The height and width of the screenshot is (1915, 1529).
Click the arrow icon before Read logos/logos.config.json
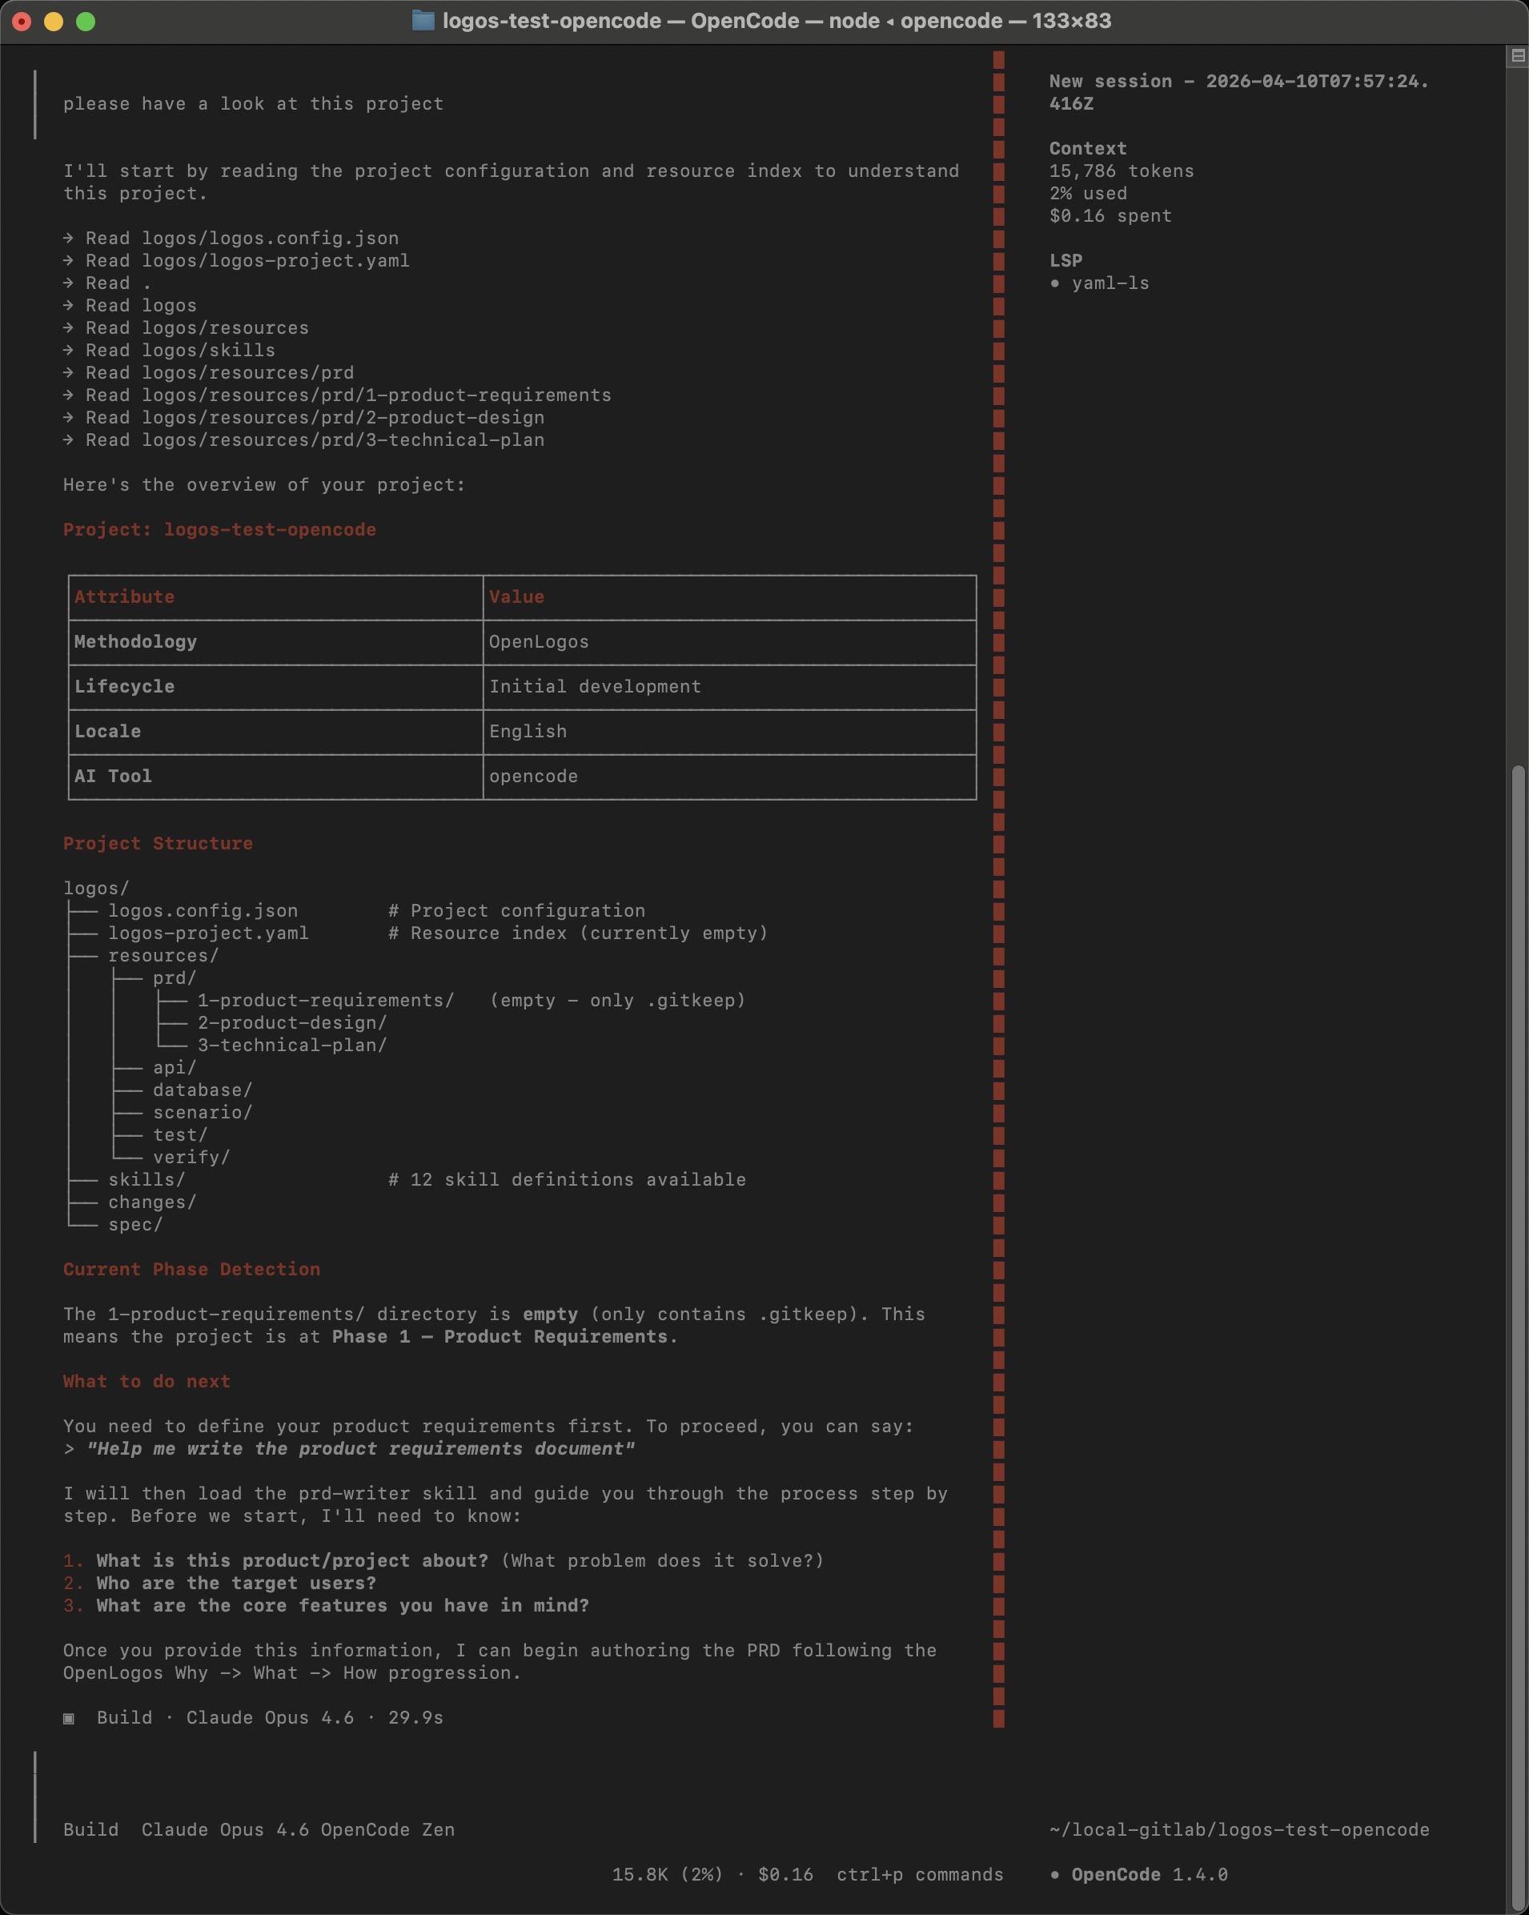pos(70,238)
